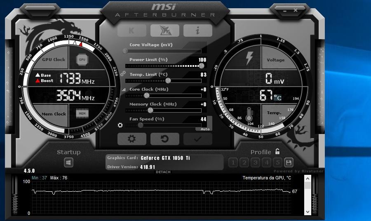Select profile slot 5
Viewport: 371px width, 221px height.
277,162
